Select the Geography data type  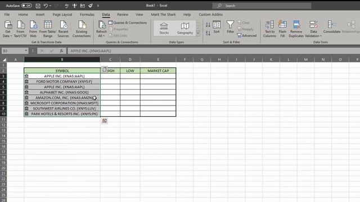pyautogui.click(x=185, y=29)
